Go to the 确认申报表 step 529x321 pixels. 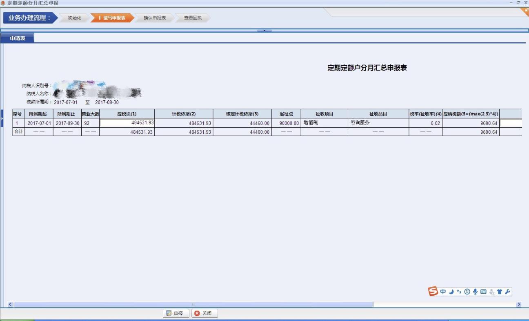(155, 18)
